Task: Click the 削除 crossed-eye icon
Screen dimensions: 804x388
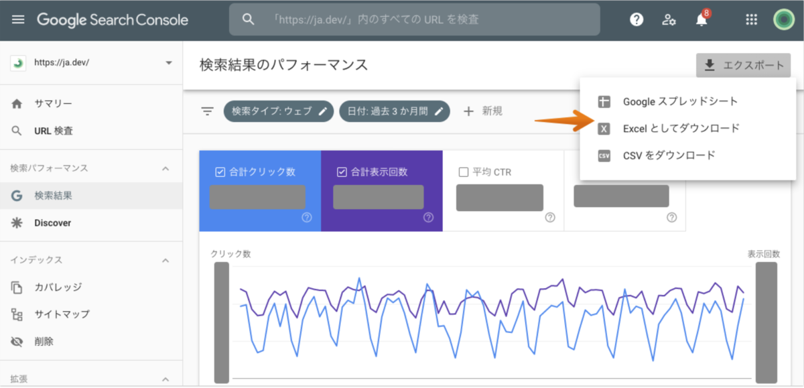Action: [17, 341]
